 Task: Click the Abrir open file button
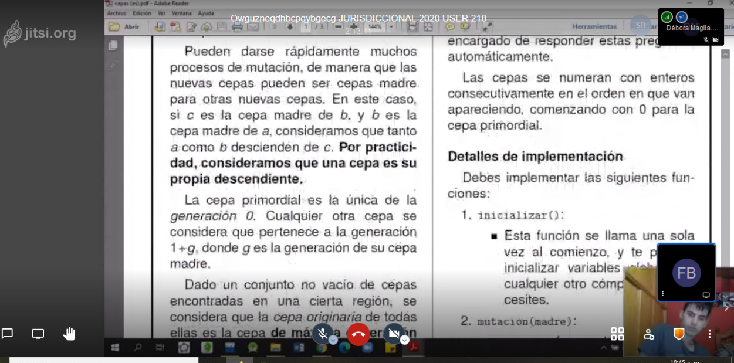[124, 26]
